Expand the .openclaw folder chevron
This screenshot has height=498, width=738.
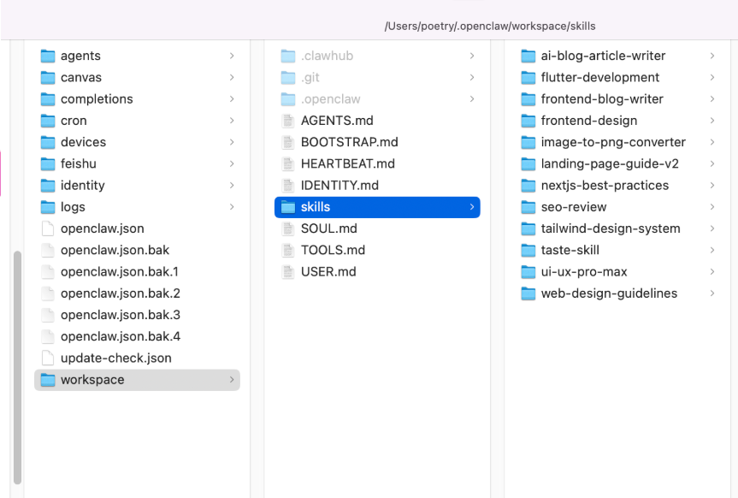tap(471, 99)
